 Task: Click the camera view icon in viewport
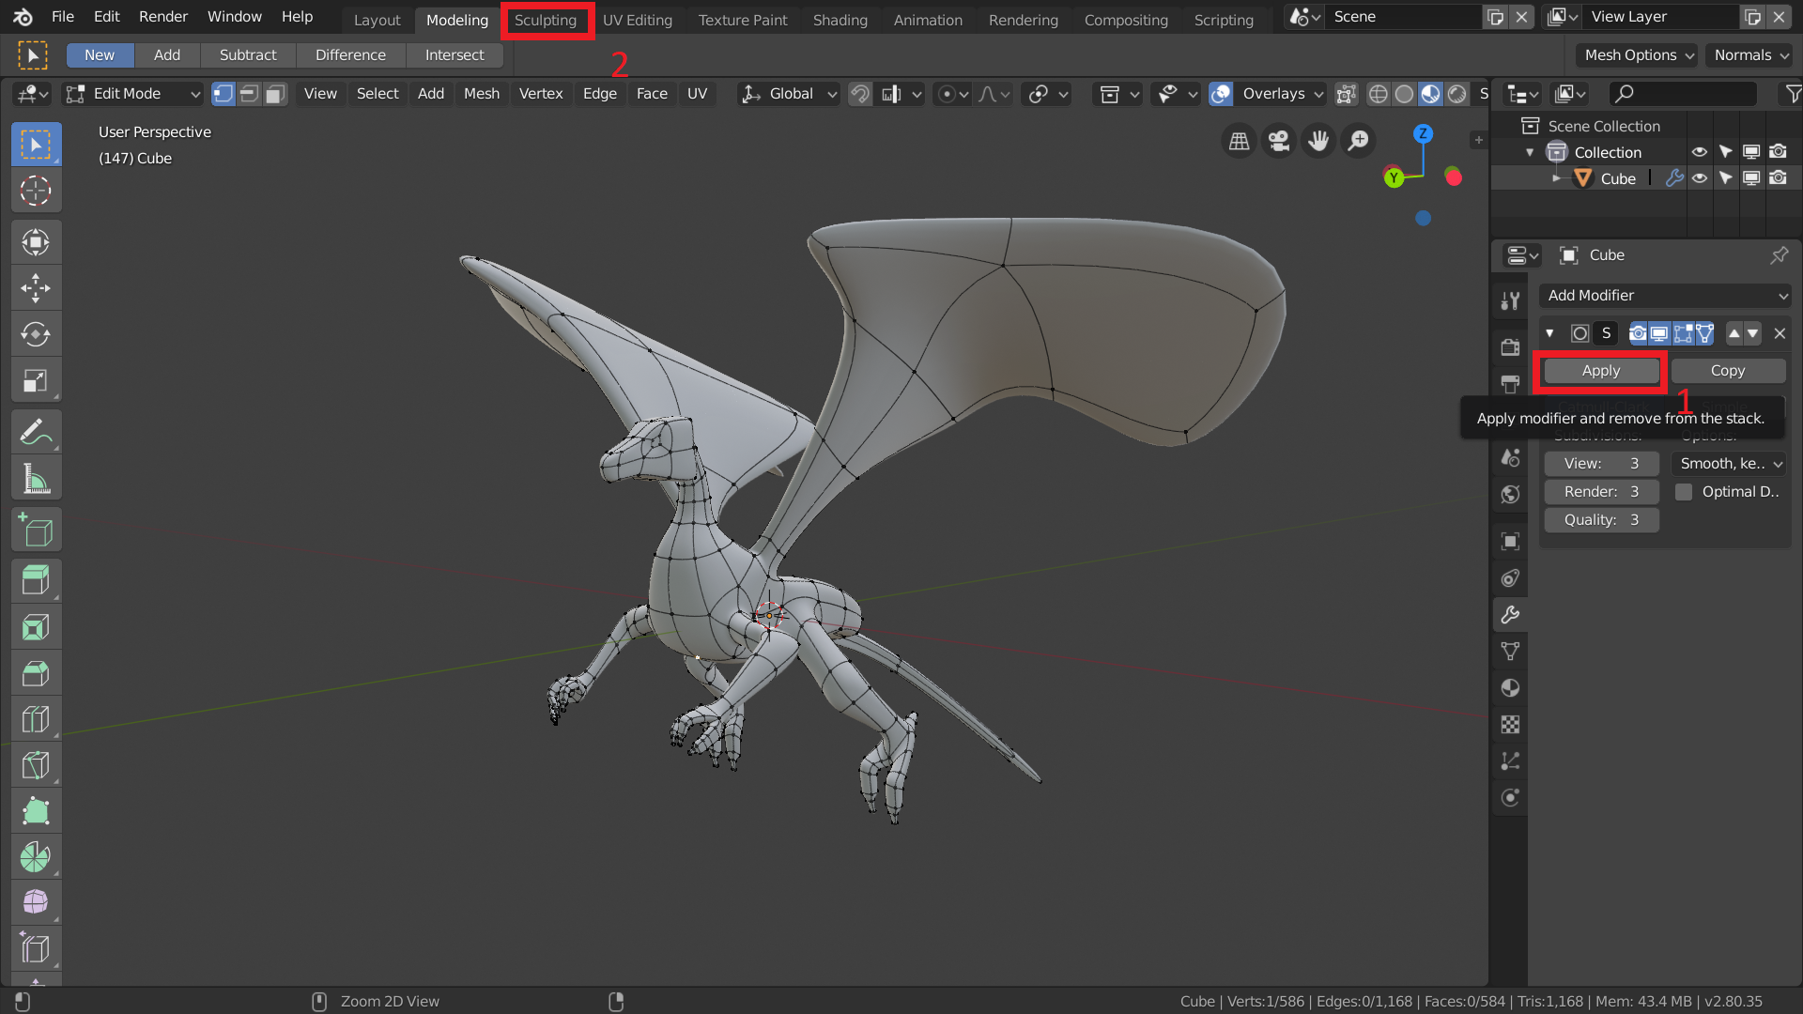pos(1279,141)
